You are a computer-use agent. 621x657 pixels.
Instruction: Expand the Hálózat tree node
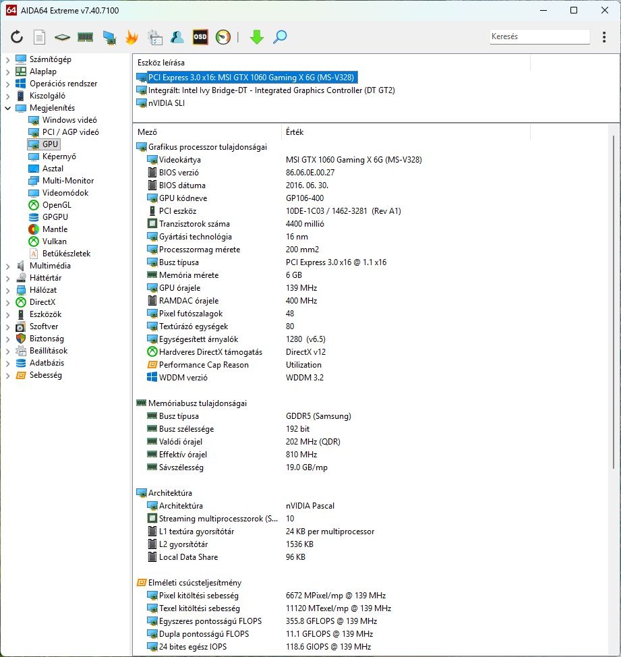(x=7, y=290)
